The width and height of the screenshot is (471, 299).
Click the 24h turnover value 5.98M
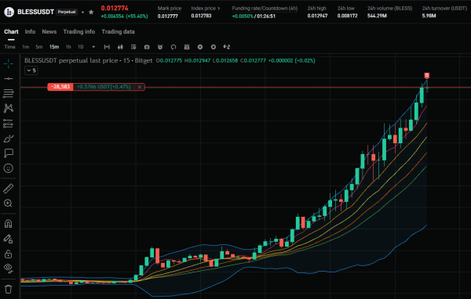pyautogui.click(x=429, y=16)
